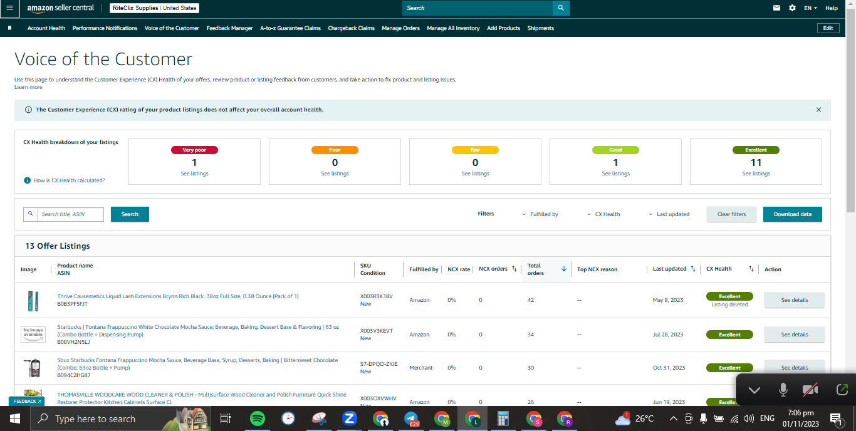See listings under Excellent
The height and width of the screenshot is (431, 856).
(756, 174)
